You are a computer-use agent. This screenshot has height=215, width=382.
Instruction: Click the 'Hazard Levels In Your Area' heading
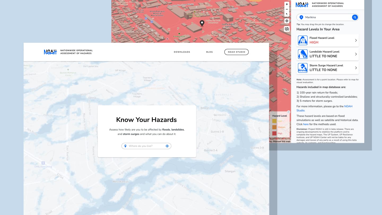click(x=318, y=29)
